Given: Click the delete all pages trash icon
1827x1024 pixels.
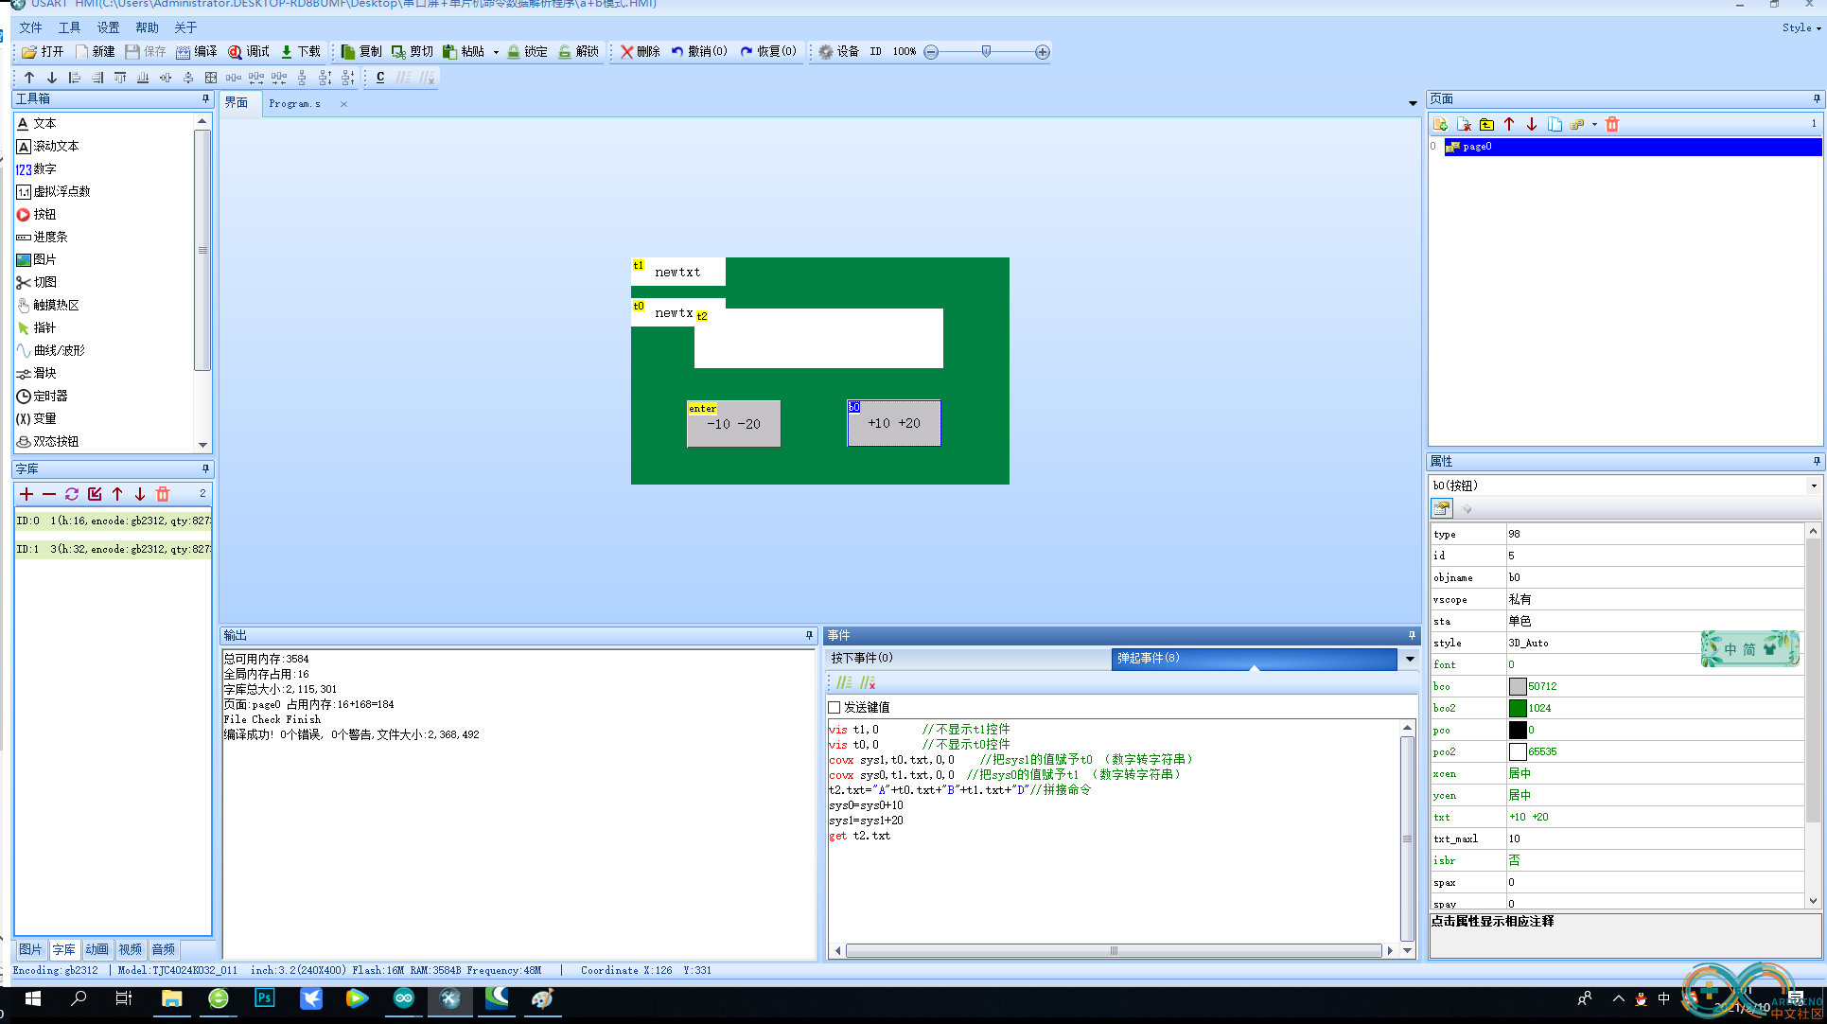Looking at the screenshot, I should [x=1612, y=124].
